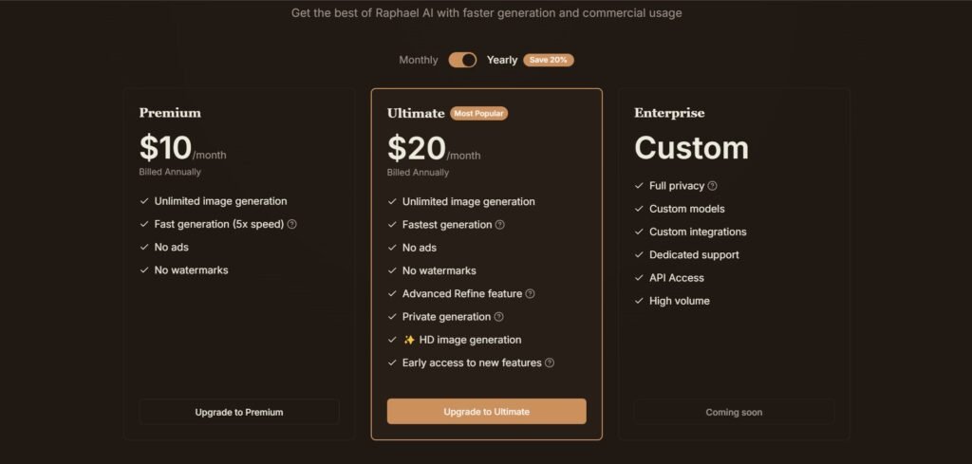Screen dimensions: 972x464
Task: Click help icon for Advanced Refine feature
Action: click(x=531, y=294)
